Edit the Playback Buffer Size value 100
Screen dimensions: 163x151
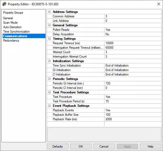point(133,115)
